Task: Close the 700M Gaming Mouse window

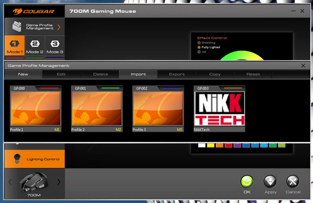Action: (302, 11)
